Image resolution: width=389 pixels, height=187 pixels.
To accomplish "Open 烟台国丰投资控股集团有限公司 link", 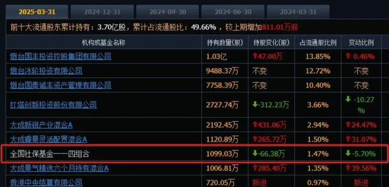I will [61, 56].
